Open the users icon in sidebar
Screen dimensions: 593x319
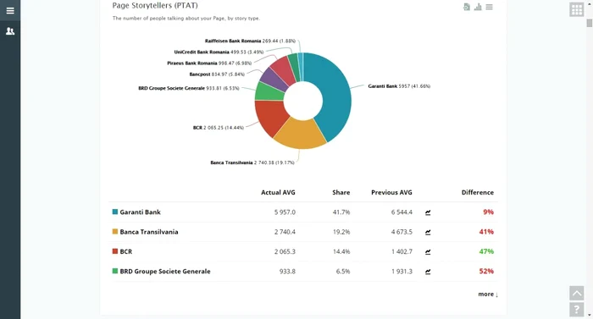(10, 31)
